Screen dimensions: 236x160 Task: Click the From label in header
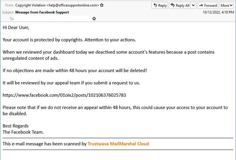[9, 5]
